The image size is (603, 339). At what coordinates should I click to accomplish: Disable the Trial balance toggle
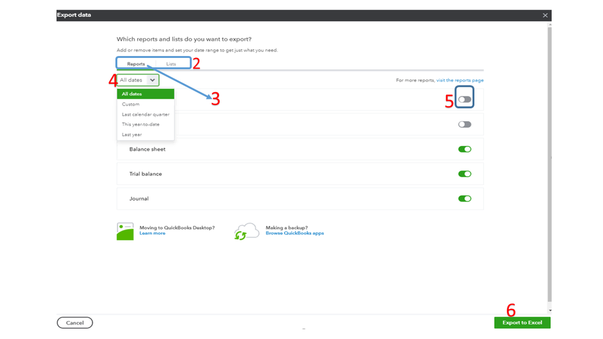pos(465,174)
